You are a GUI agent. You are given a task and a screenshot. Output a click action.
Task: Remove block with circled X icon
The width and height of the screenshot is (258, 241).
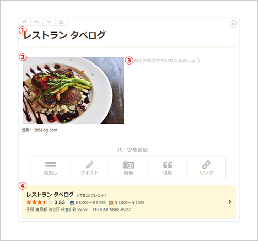[x=233, y=24]
